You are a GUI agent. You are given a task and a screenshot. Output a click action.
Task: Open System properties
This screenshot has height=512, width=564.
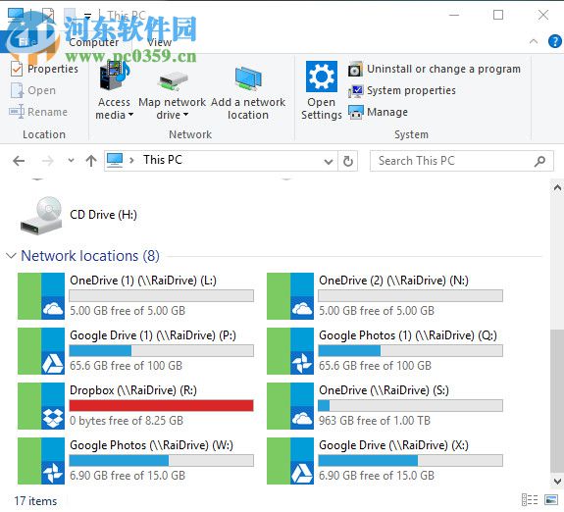pos(402,90)
